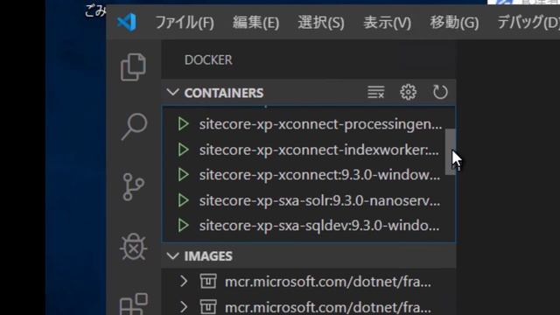The height and width of the screenshot is (315, 560).
Task: Open the 編集(E) menu
Action: 255,23
